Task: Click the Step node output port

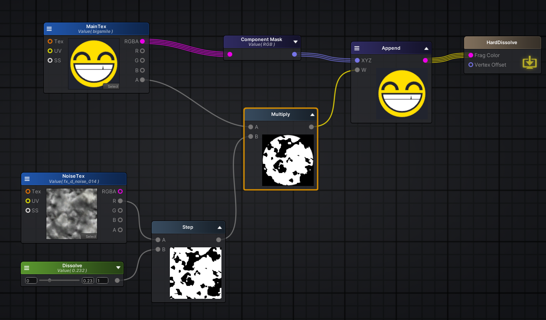Action: 218,240
